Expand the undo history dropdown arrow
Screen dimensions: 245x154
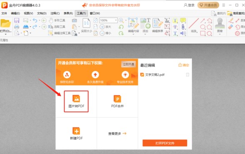click(x=39, y=20)
